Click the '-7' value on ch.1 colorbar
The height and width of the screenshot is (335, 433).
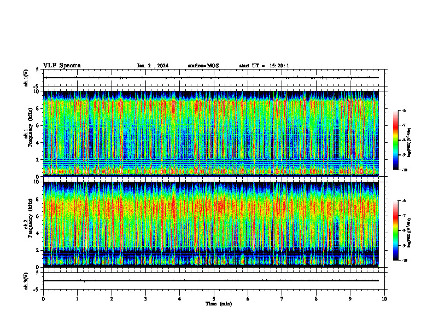pyautogui.click(x=403, y=125)
